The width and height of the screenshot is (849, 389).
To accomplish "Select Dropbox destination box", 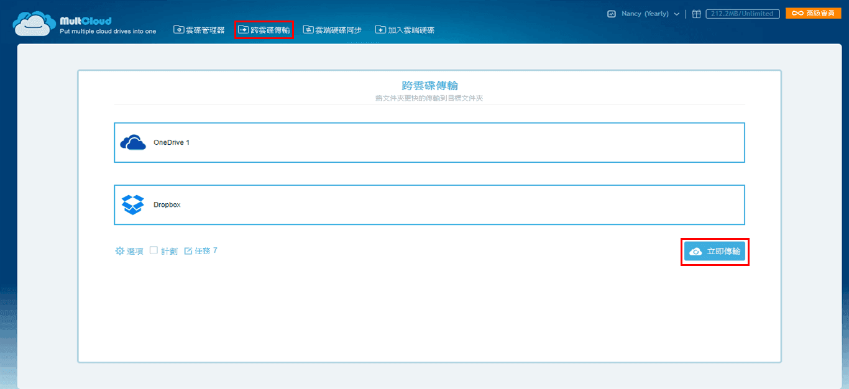I will pyautogui.click(x=429, y=204).
